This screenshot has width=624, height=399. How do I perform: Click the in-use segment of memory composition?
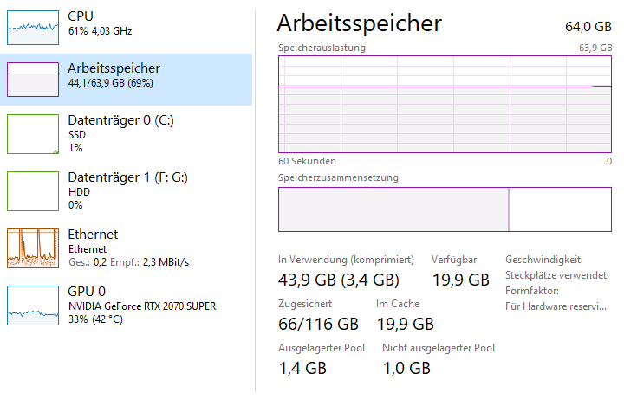[393, 209]
